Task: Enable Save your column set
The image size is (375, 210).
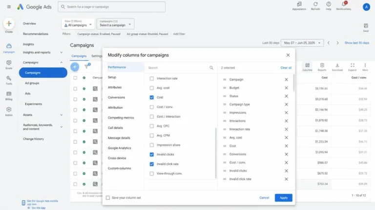Action: (108, 198)
